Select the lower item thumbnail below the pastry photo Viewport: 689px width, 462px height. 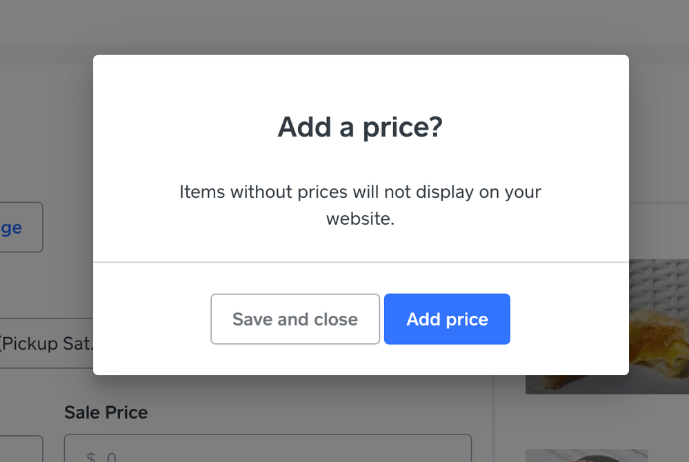[586, 456]
